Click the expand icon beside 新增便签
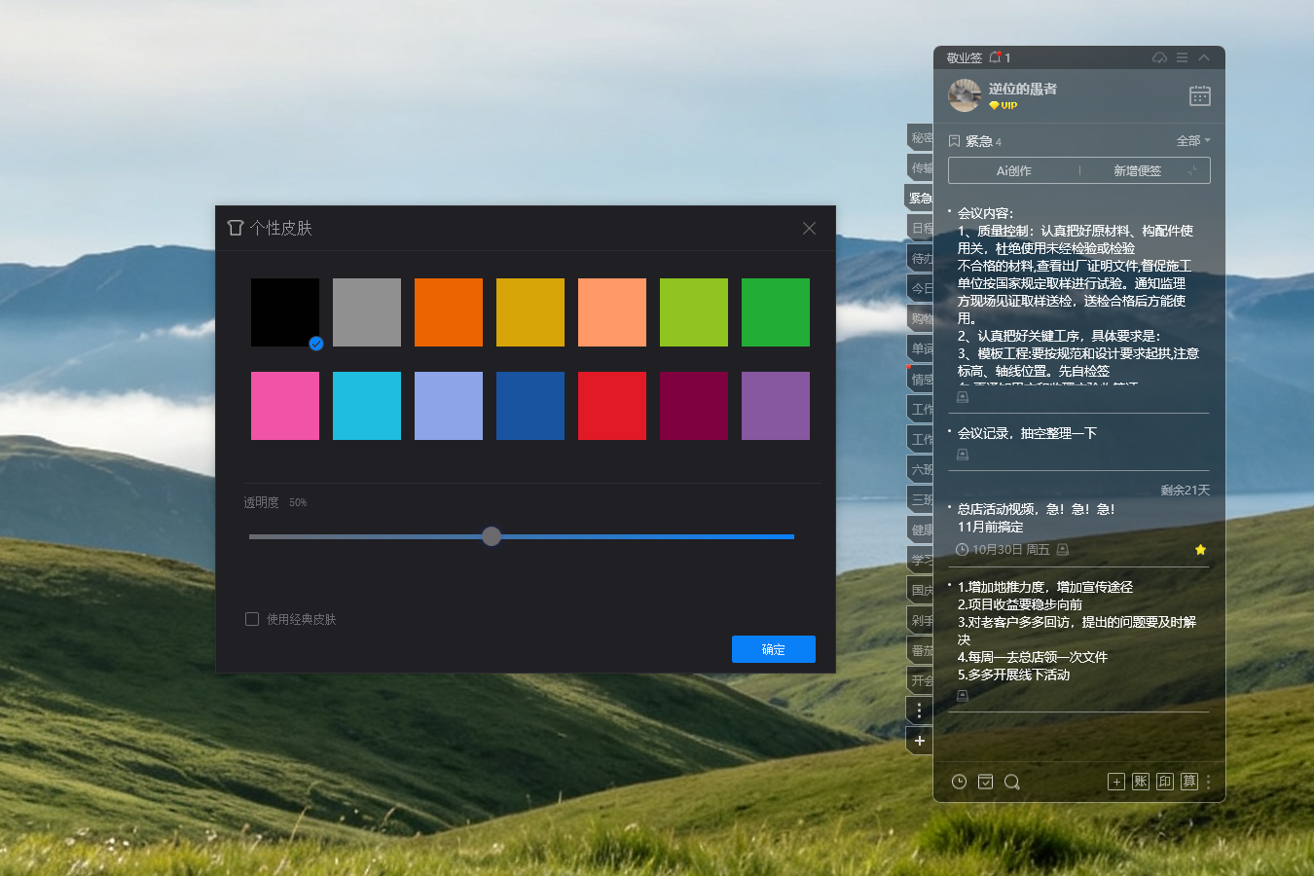The image size is (1314, 876). click(x=1193, y=170)
